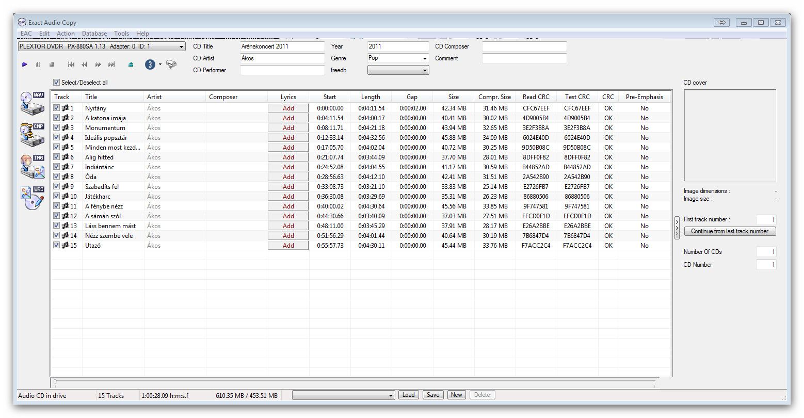Eject the CD with the eject icon

click(x=131, y=65)
